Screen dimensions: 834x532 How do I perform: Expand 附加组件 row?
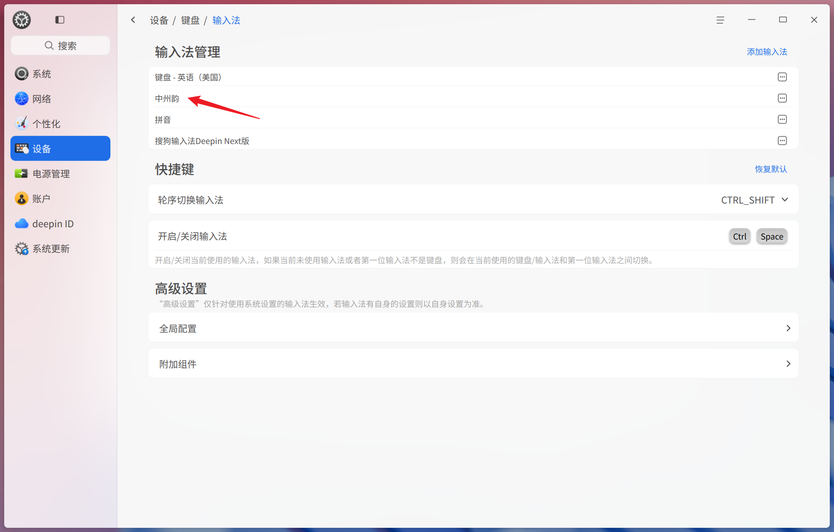click(473, 364)
